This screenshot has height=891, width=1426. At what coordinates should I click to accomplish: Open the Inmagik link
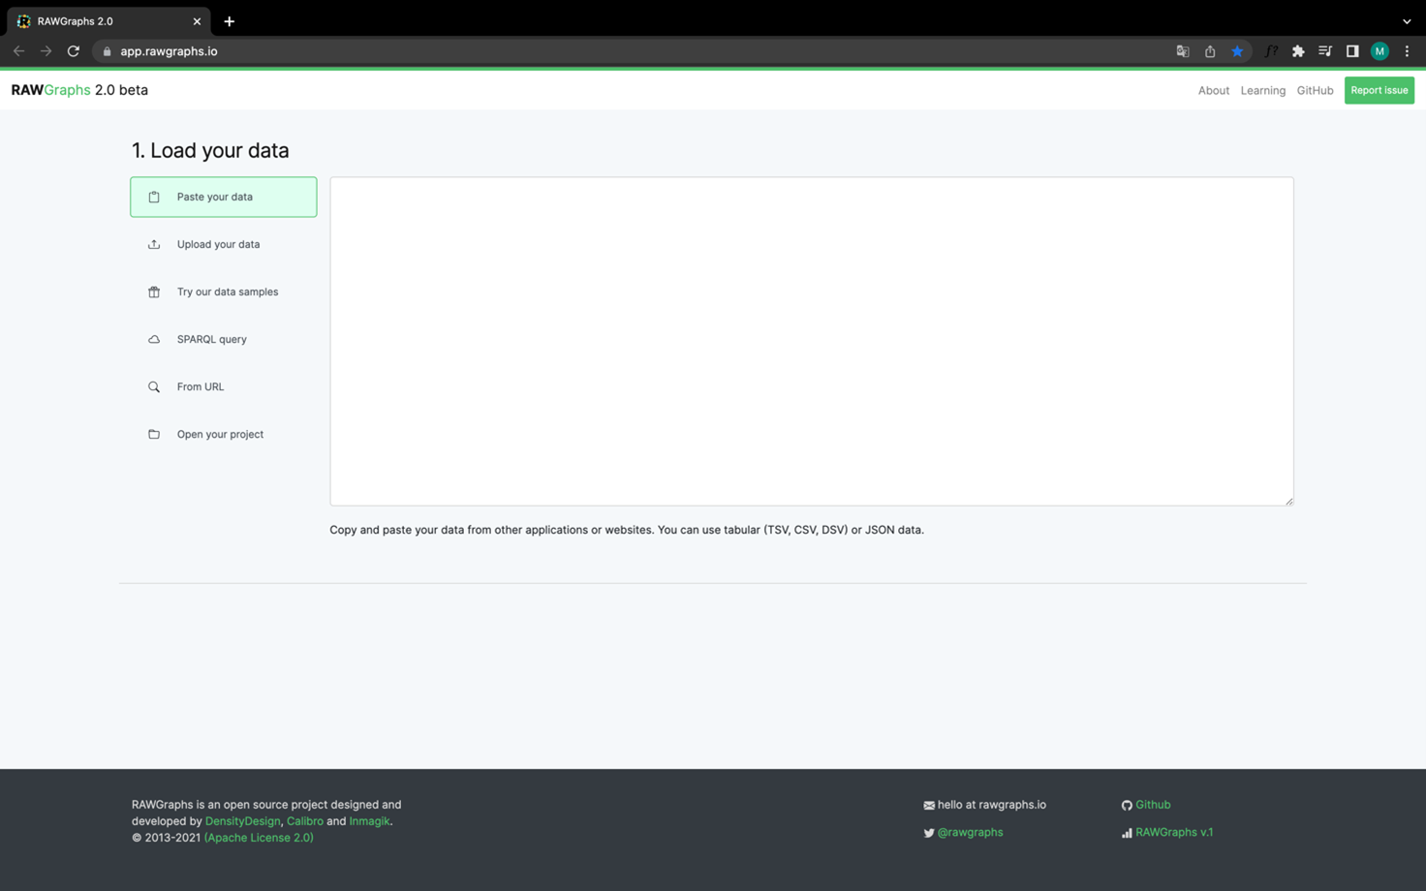coord(369,821)
